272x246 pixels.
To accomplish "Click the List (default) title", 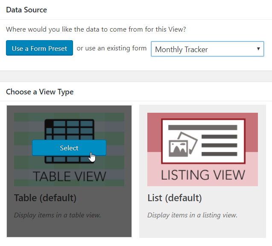I will [x=175, y=198].
